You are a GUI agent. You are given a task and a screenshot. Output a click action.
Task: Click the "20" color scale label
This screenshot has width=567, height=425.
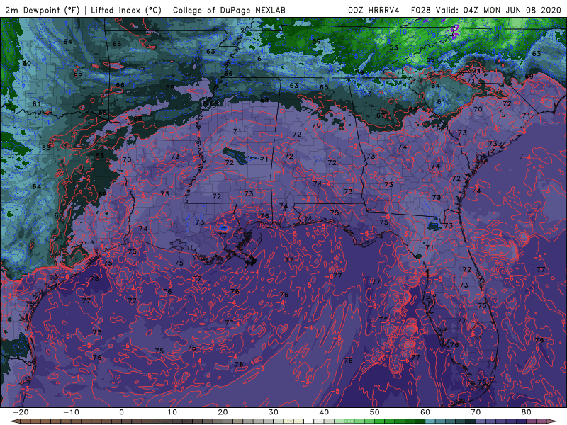[223, 412]
